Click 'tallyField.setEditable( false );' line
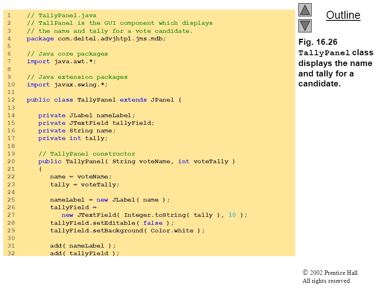Screen dimensions: 385x288 (x=112, y=223)
